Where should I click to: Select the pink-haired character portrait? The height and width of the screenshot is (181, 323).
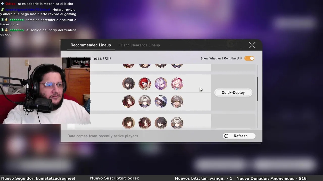pos(177,84)
